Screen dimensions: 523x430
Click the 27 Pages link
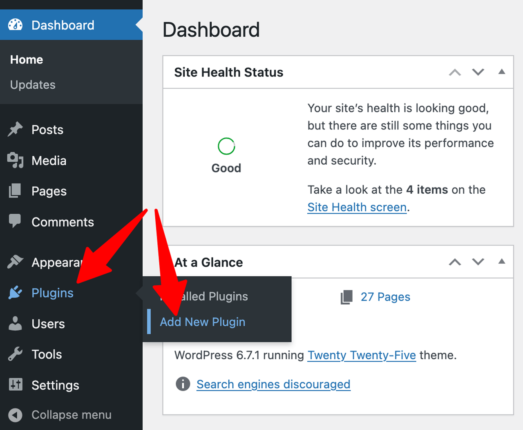(385, 297)
